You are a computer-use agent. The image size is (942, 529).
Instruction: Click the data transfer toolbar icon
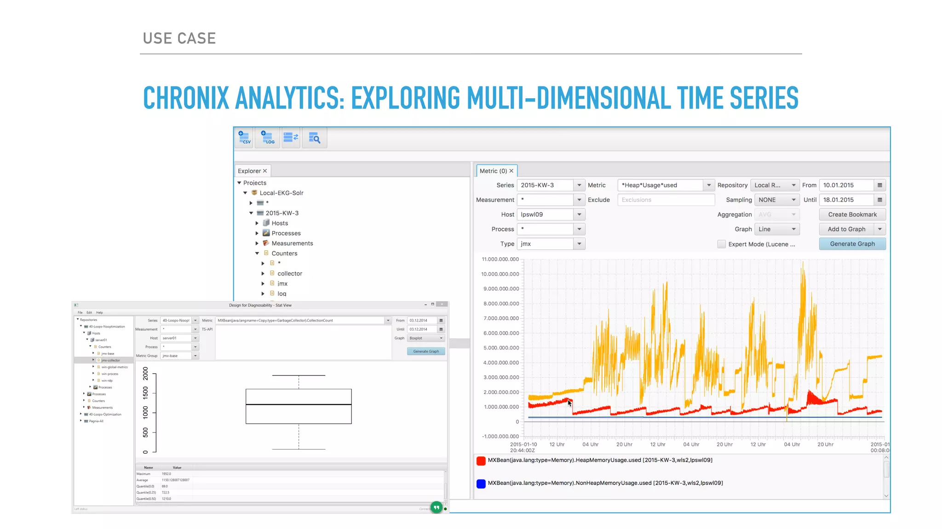(291, 138)
